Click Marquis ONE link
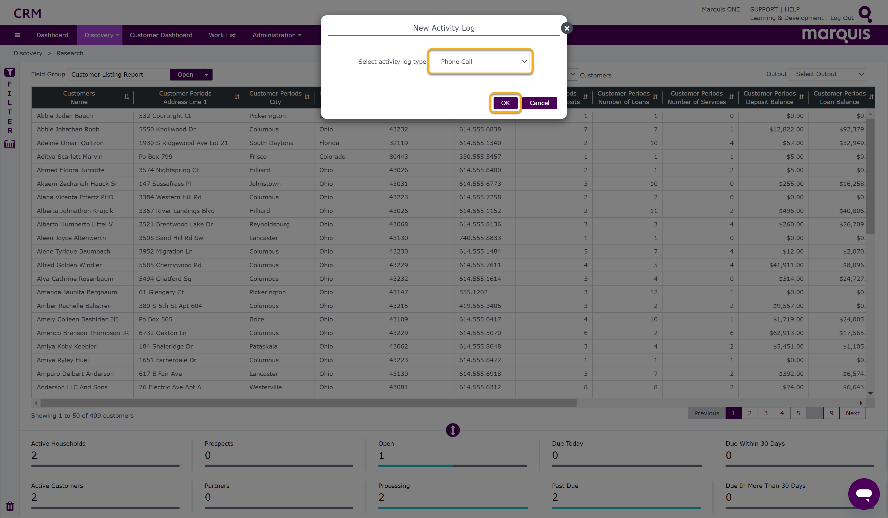The width and height of the screenshot is (888, 518). point(721,9)
